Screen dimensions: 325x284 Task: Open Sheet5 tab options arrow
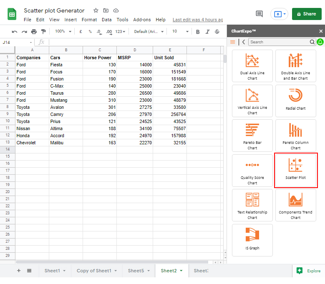(x=149, y=271)
